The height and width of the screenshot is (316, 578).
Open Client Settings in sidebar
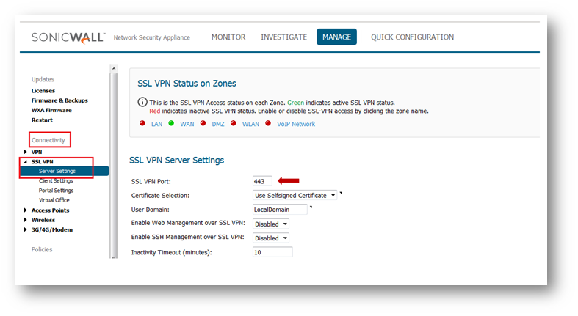point(56,180)
